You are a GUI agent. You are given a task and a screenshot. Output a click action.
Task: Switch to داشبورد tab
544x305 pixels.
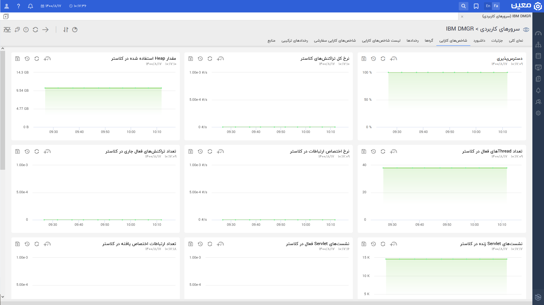tap(479, 41)
